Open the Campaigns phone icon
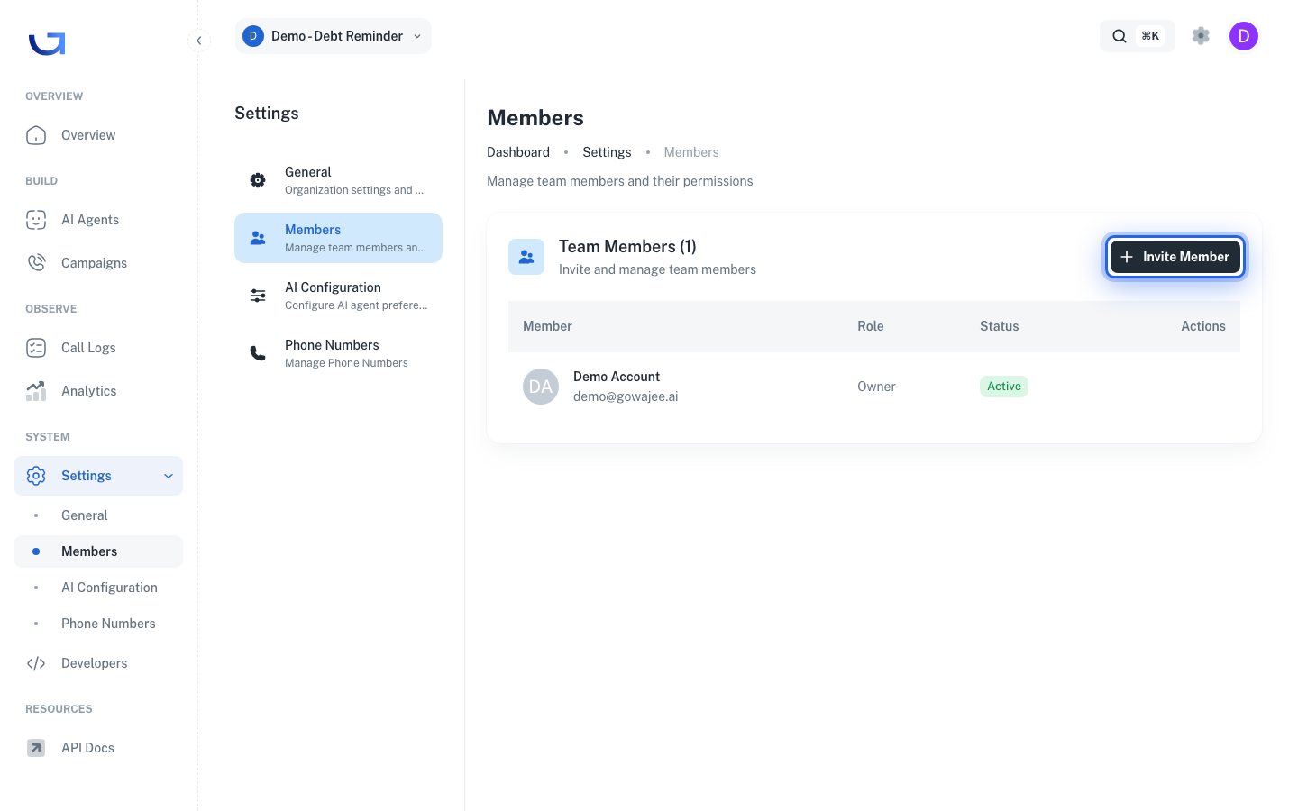This screenshot has height=811, width=1298. click(36, 263)
